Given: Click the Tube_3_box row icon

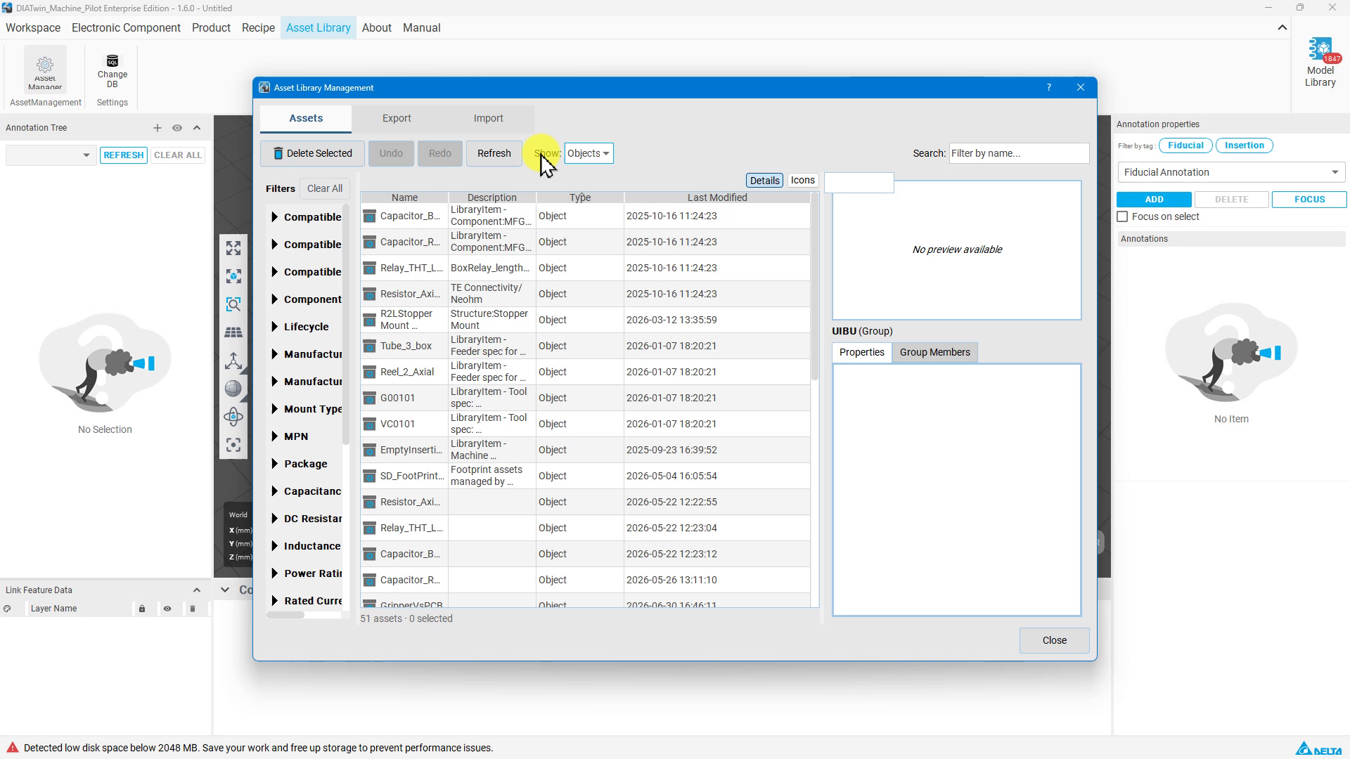Looking at the screenshot, I should [369, 346].
